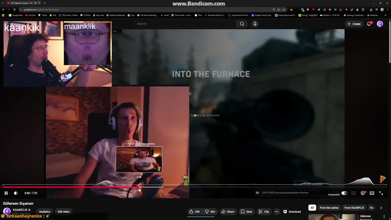Click the 2:48 seek preview thumbnail
Viewport: 391px width, 220px height.
139,159
